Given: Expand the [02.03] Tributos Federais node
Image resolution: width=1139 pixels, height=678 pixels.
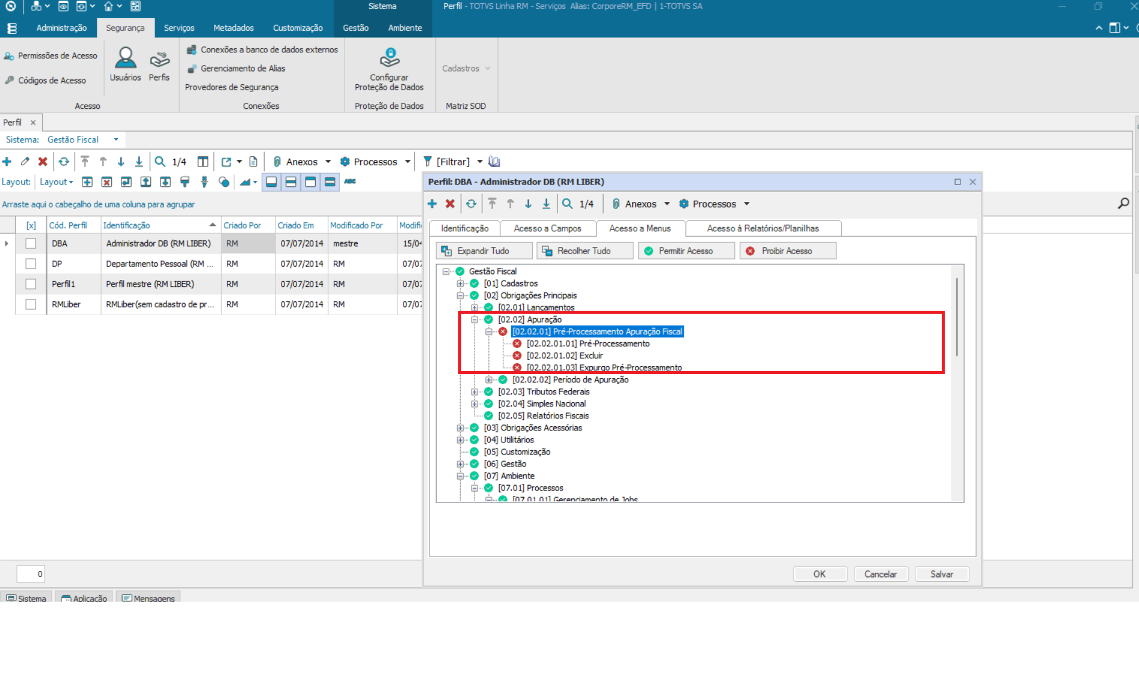Looking at the screenshot, I should [474, 392].
